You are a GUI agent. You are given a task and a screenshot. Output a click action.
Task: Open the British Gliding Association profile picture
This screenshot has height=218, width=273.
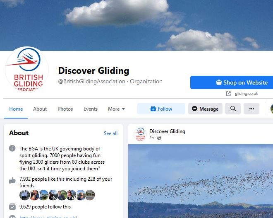pyautogui.click(x=27, y=69)
